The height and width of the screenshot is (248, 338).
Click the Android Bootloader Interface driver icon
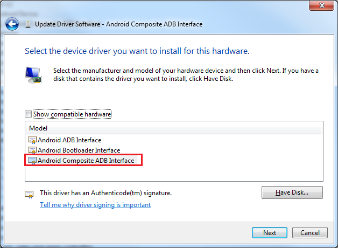(x=32, y=150)
